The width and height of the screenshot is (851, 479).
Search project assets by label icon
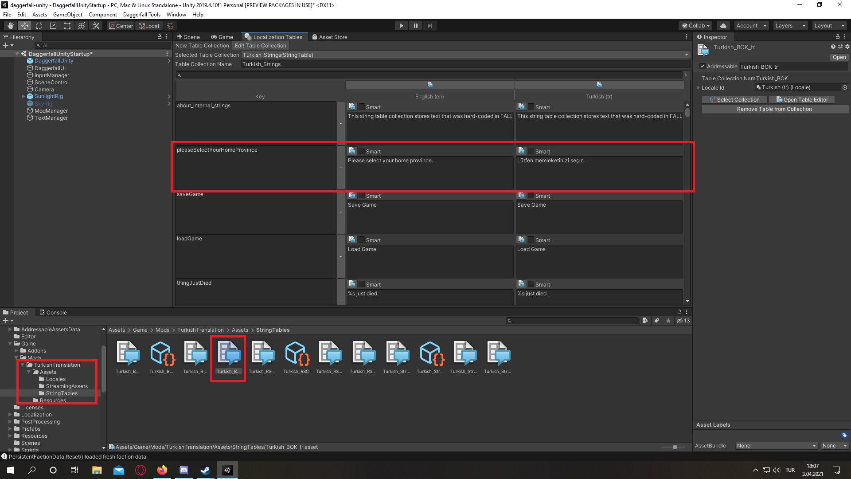pyautogui.click(x=657, y=321)
